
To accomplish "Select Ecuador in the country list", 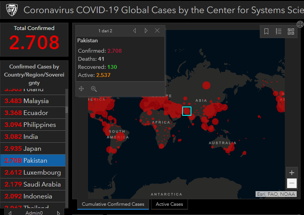I will tap(33, 113).
